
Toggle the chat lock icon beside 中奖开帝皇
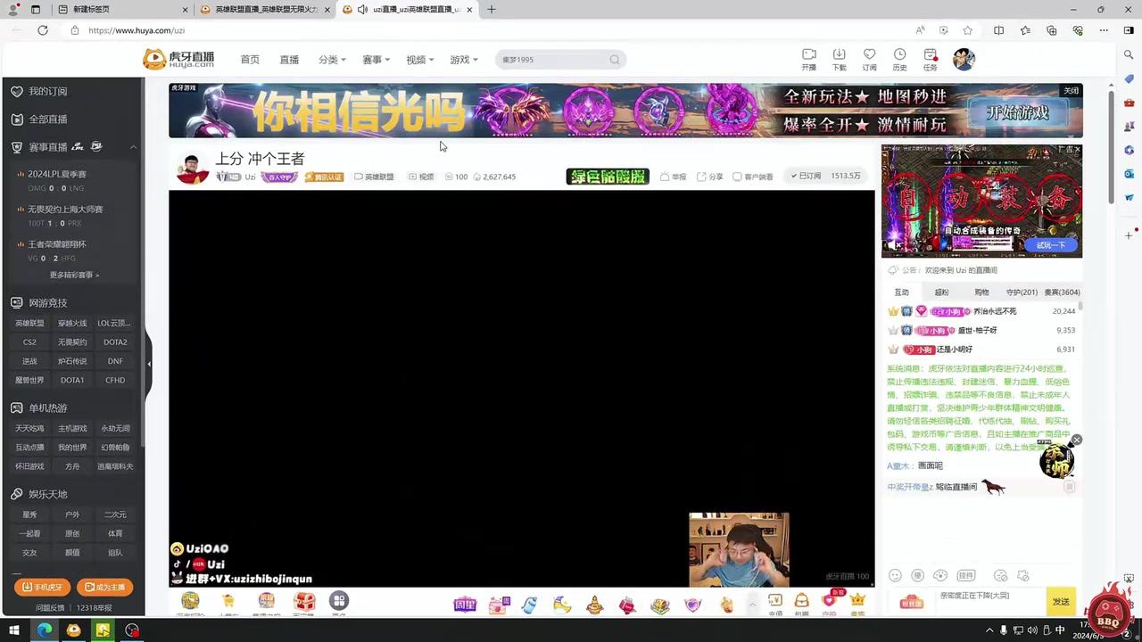click(x=1069, y=487)
